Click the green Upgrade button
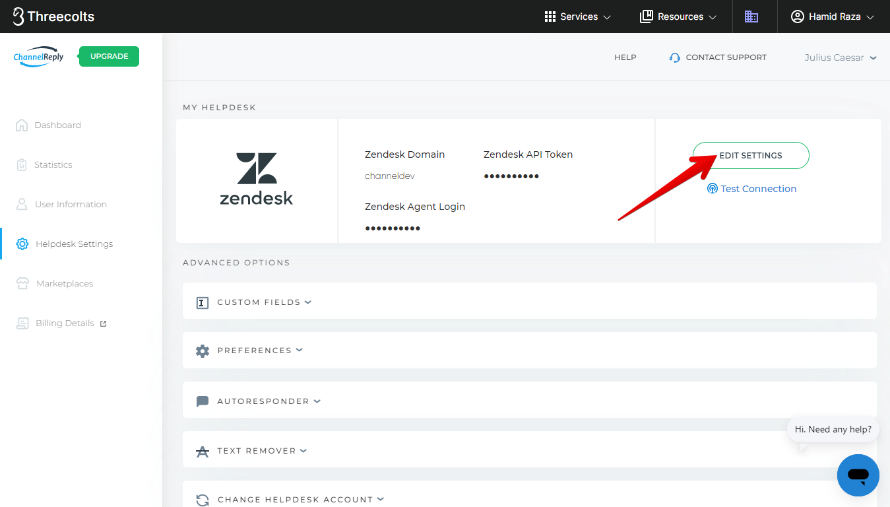The image size is (890, 507). tap(109, 56)
